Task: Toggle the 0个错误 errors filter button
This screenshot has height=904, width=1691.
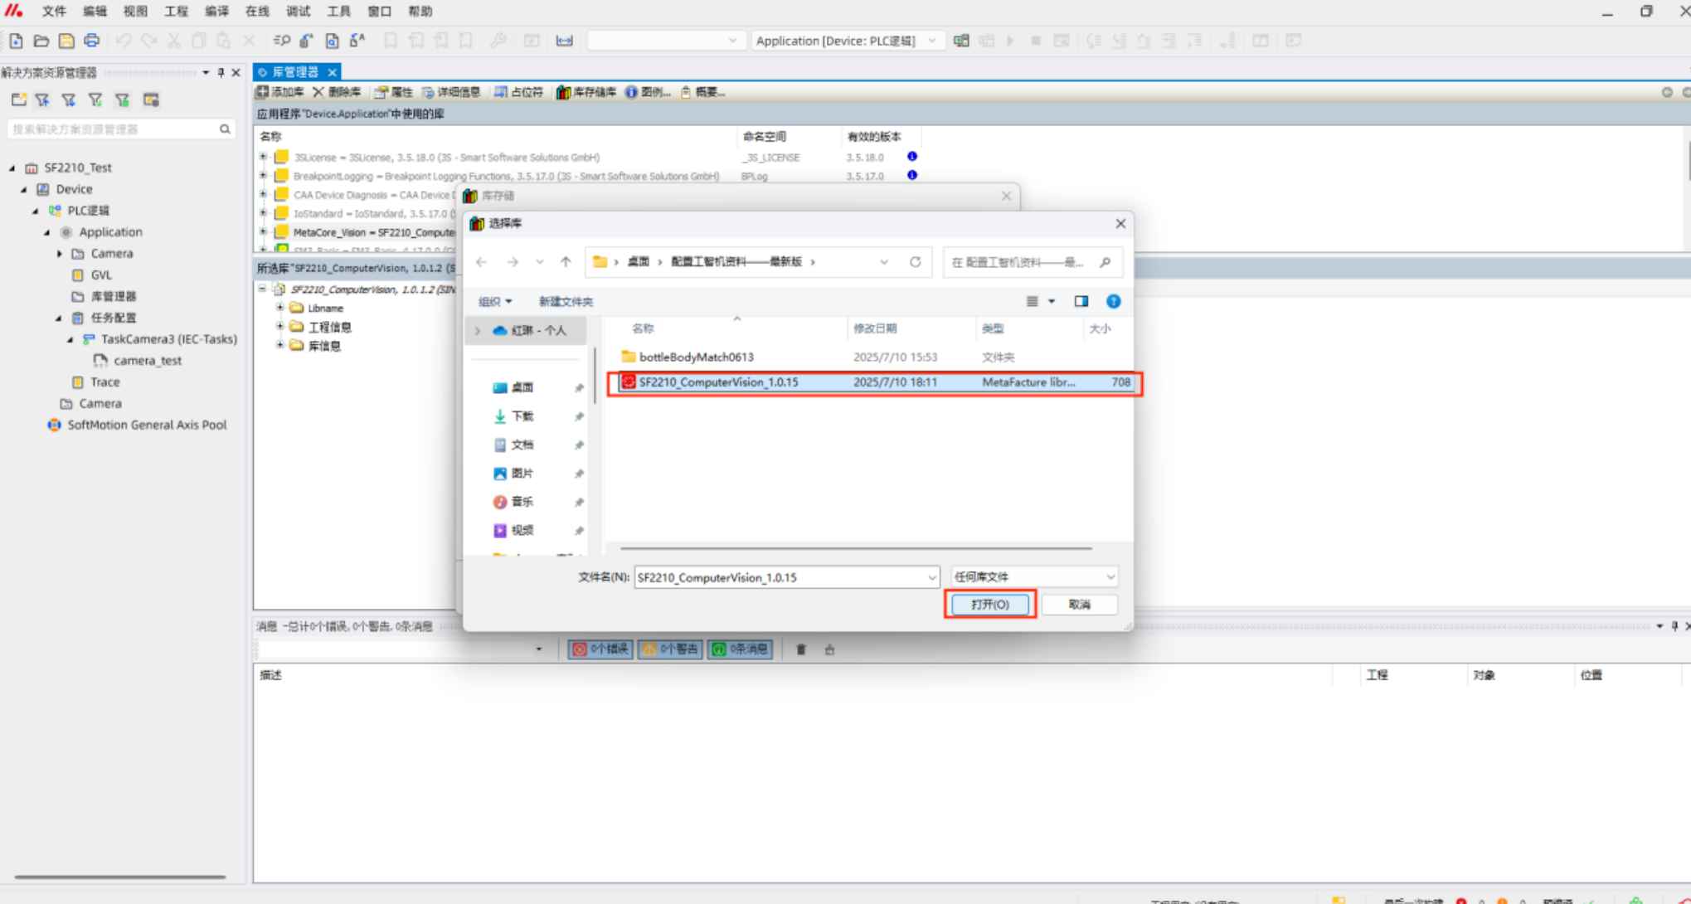Action: tap(600, 649)
